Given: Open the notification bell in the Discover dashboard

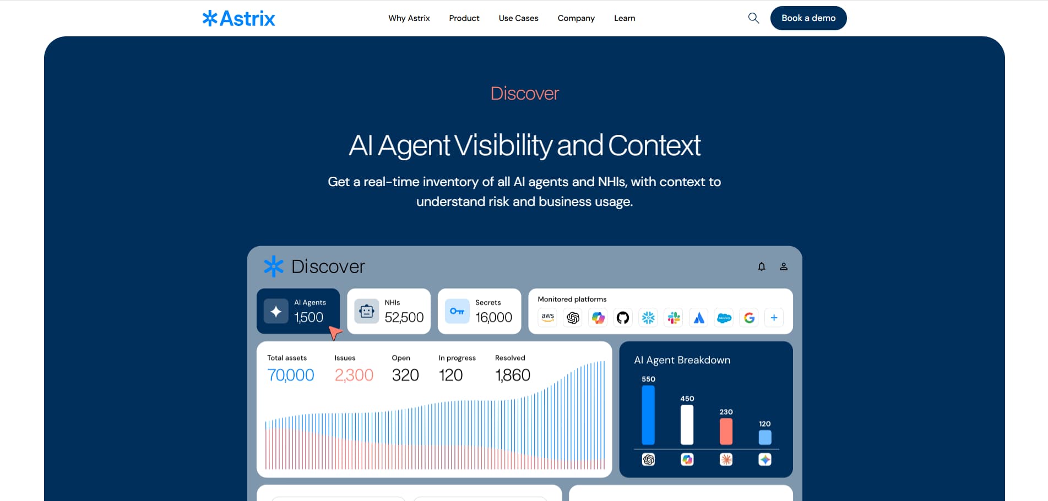Looking at the screenshot, I should [x=762, y=266].
